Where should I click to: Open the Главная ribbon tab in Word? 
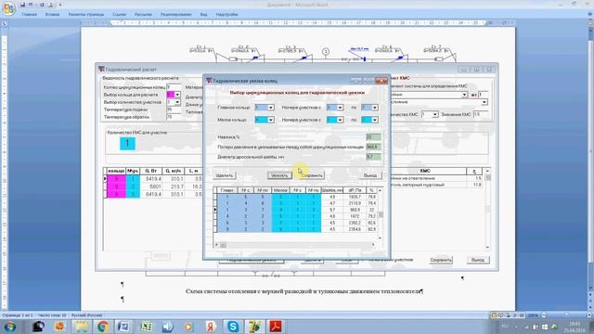[x=29, y=15]
